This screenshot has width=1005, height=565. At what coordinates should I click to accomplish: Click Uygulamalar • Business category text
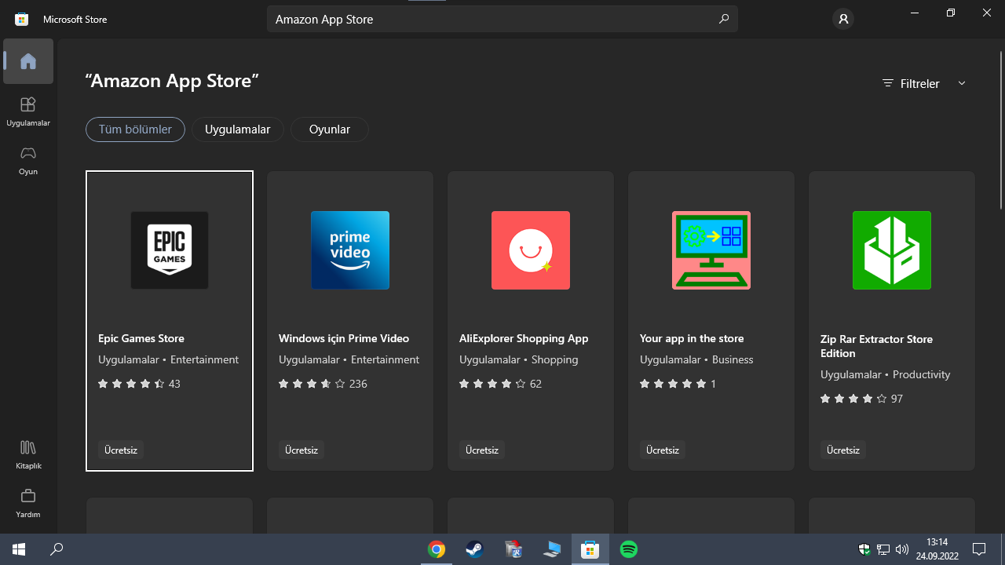click(696, 359)
